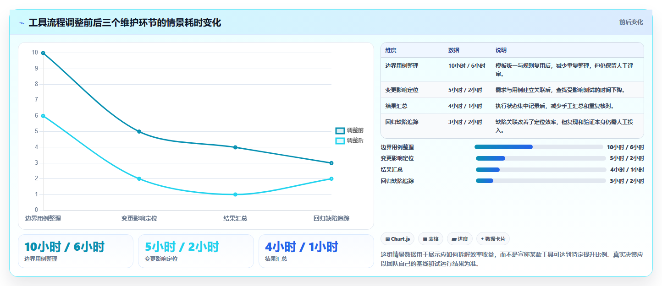Select 调整前 data point at 变更影响定位
Viewport: 662px width, 286px height.
coord(139,132)
